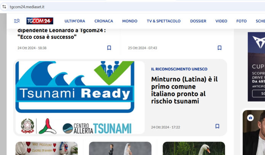The image size is (265, 155).
Task: Click the IL RICONOSCIMENTO UNESCO label
Action: (x=179, y=69)
